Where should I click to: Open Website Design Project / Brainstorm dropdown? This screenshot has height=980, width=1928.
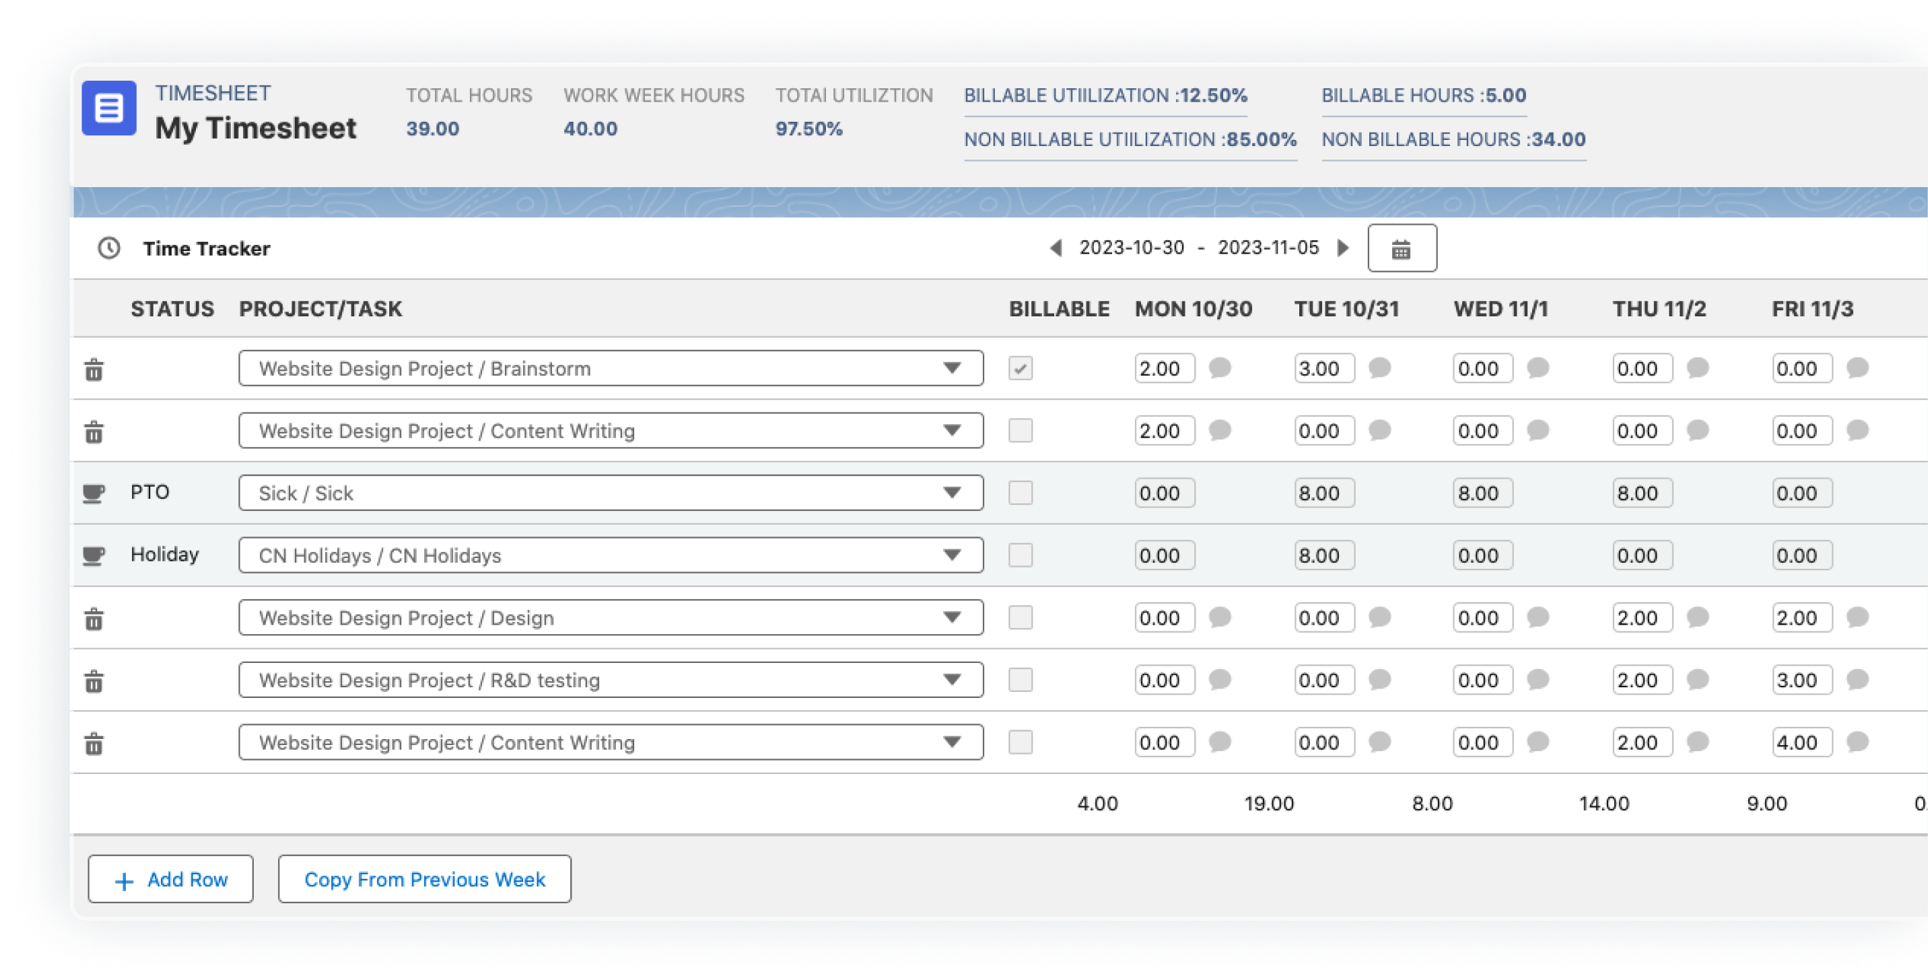point(610,368)
